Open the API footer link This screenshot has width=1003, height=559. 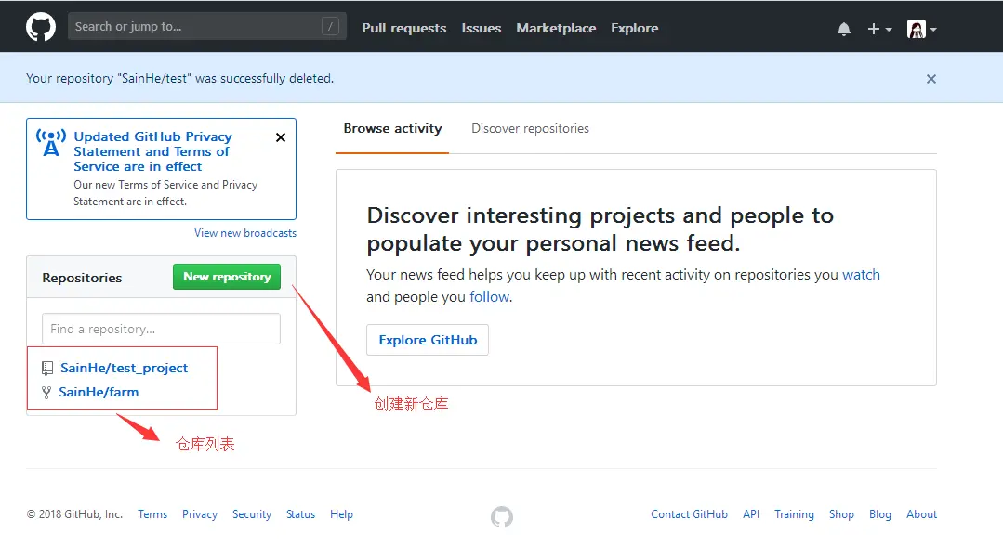tap(751, 514)
